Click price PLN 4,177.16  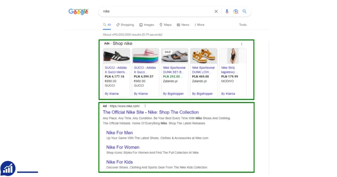click(x=114, y=77)
